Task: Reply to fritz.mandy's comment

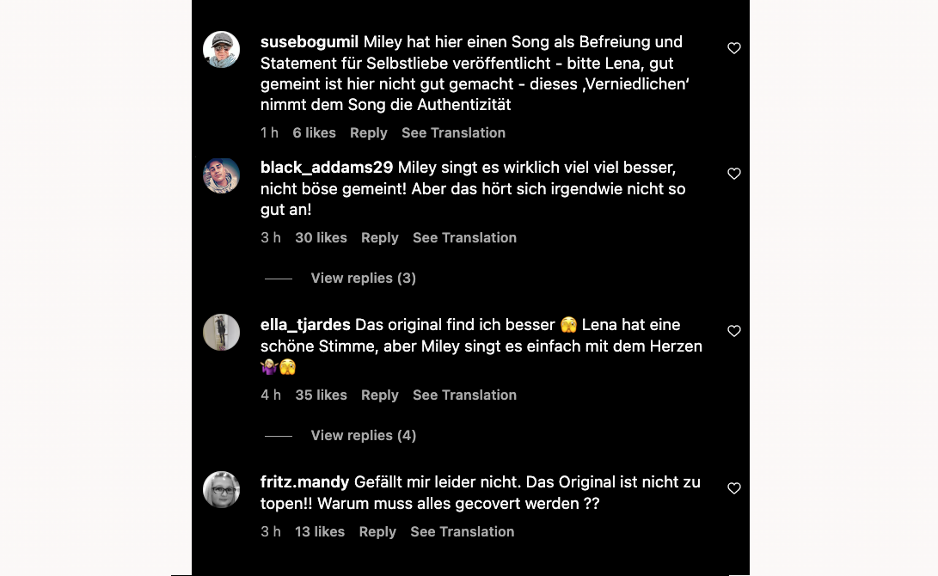Action: coord(377,531)
